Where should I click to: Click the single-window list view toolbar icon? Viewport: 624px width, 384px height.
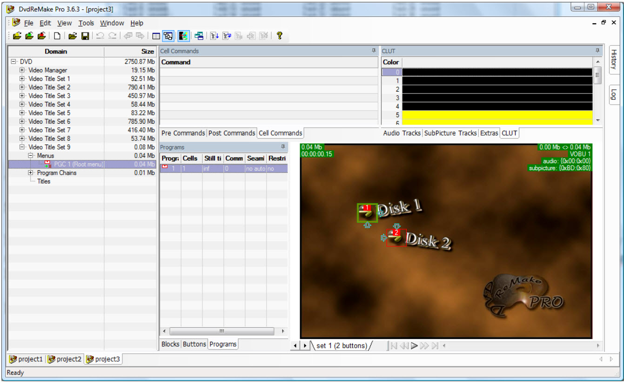click(156, 36)
